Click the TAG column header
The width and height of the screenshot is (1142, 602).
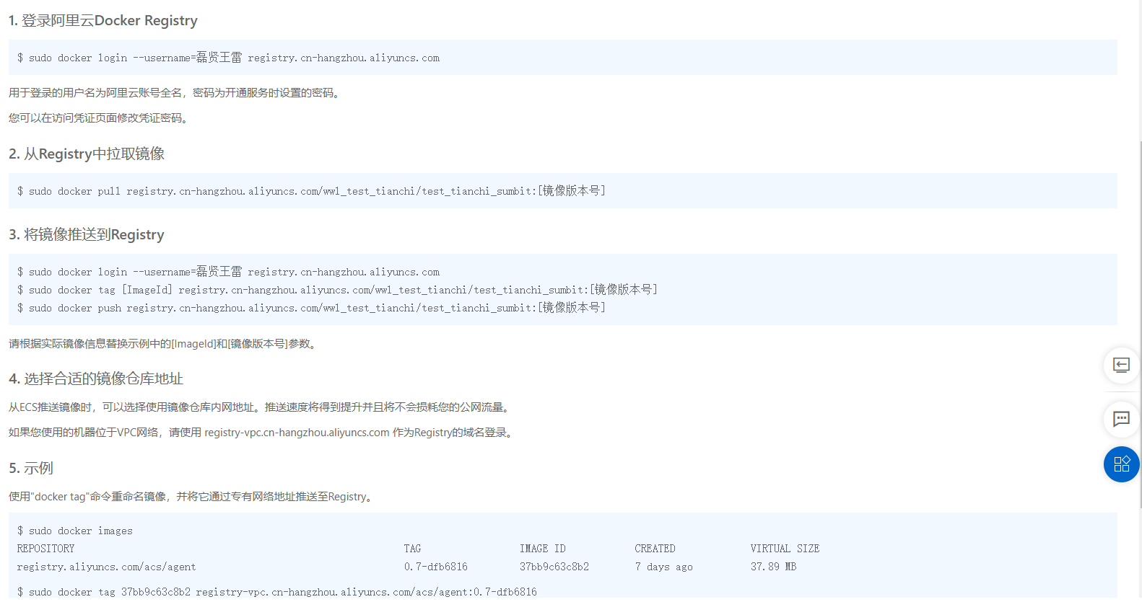point(412,549)
